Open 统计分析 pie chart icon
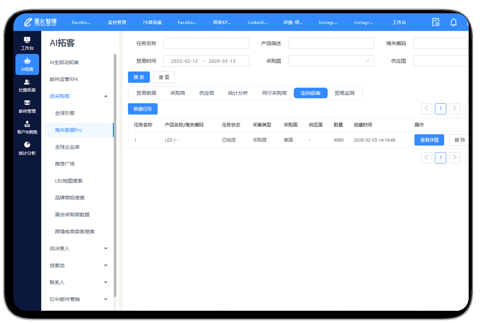Viewport: 482px width, 323px height. pyautogui.click(x=27, y=148)
